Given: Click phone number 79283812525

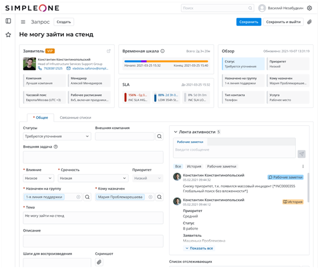Looking at the screenshot, I should tap(53, 69).
